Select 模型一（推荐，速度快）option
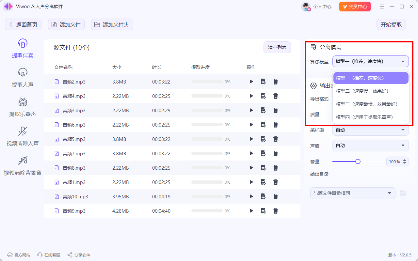Viewport: 418px width, 261px height. 371,78
